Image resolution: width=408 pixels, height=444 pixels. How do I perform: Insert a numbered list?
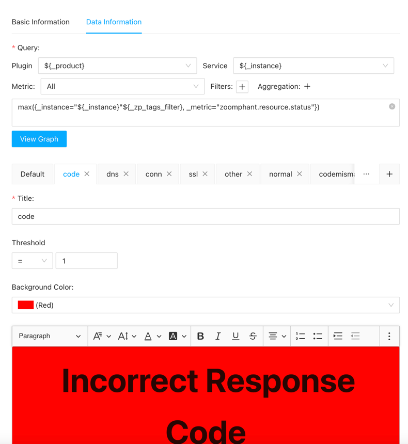click(x=300, y=336)
